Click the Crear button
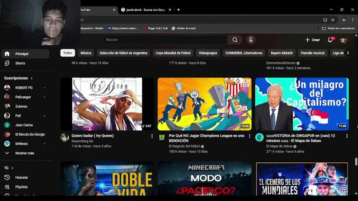358x201 pixels. pos(313,40)
